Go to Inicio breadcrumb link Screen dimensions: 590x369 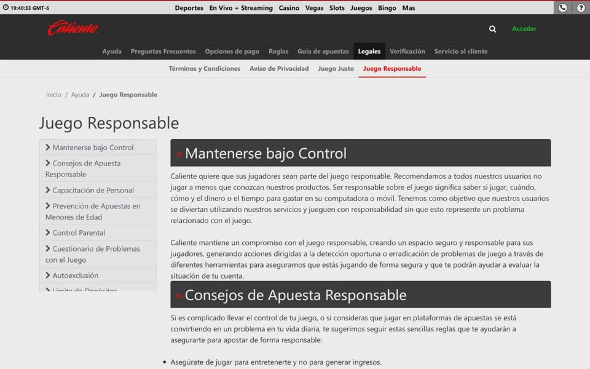coord(53,95)
